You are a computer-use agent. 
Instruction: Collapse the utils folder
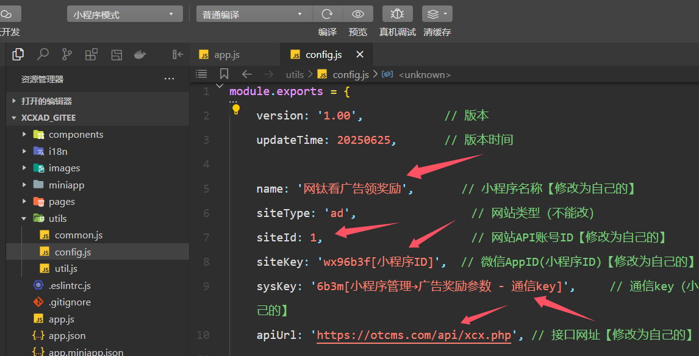click(x=57, y=218)
